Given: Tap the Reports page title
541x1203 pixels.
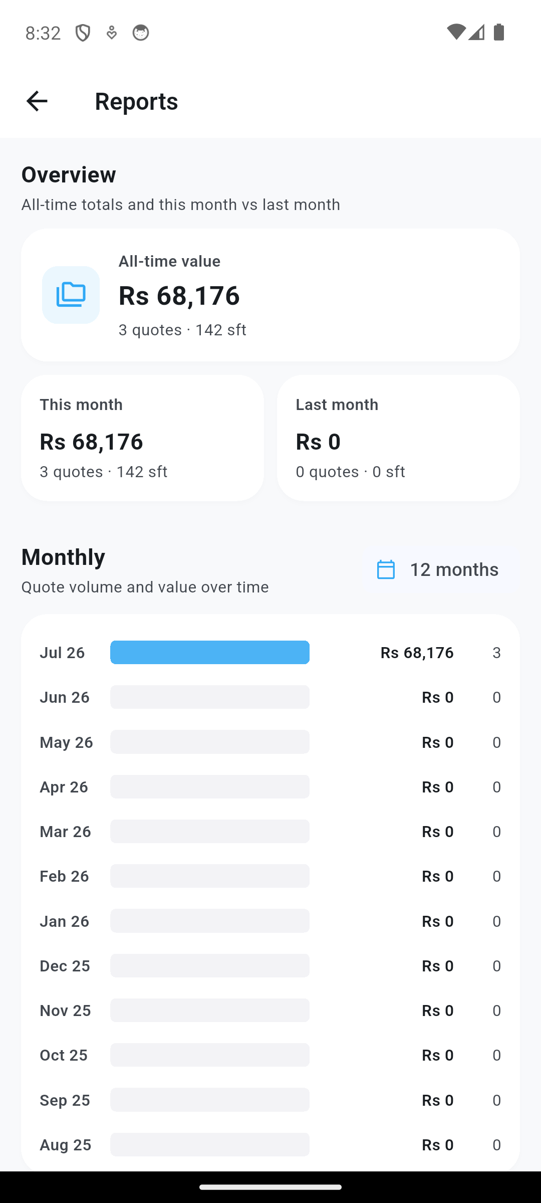Looking at the screenshot, I should tap(136, 101).
